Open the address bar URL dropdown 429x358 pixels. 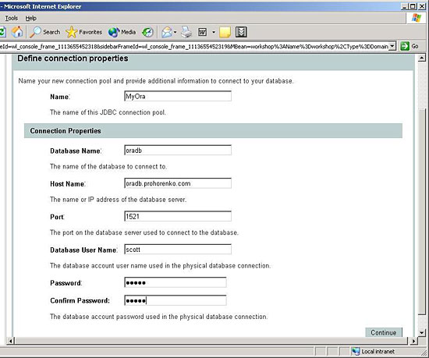pyautogui.click(x=392, y=46)
